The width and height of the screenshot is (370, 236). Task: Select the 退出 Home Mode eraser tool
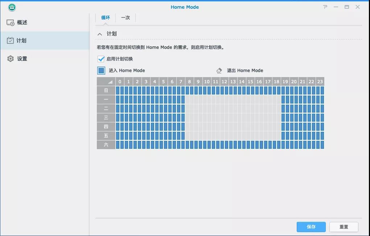(x=219, y=71)
